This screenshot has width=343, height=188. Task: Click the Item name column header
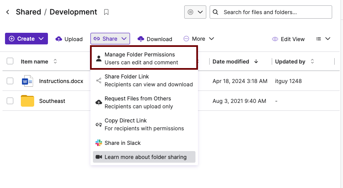tap(34, 61)
